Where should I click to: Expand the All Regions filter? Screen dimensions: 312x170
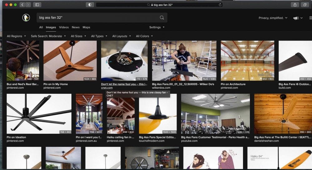click(16, 36)
